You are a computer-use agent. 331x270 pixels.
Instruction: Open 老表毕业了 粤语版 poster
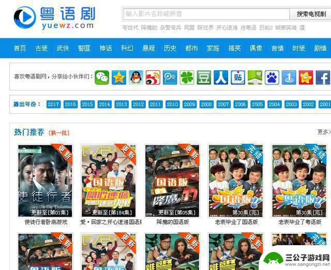[x=299, y=181]
